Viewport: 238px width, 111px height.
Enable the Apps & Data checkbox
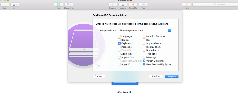pyautogui.click(x=120, y=57)
